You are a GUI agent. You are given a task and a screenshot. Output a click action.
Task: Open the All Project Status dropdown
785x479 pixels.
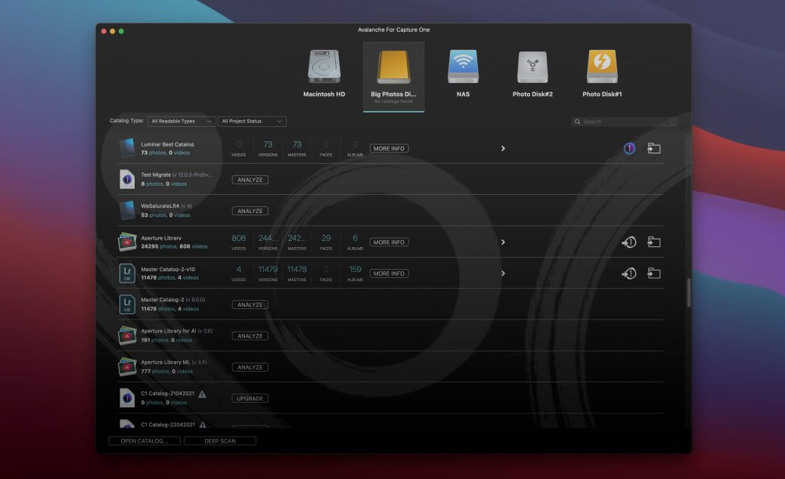pyautogui.click(x=252, y=121)
